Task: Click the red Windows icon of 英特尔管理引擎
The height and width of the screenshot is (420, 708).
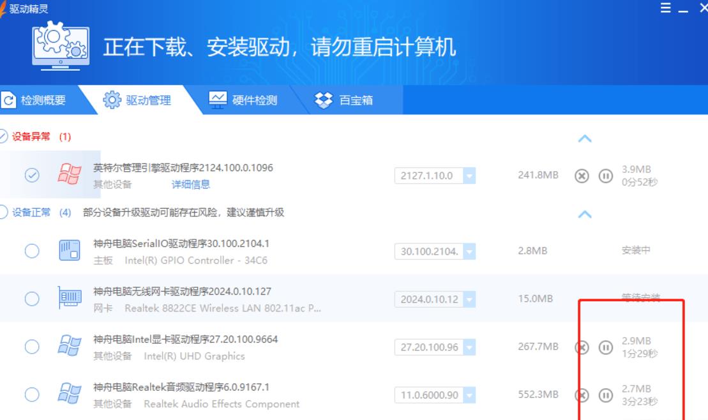Action: 70,174
